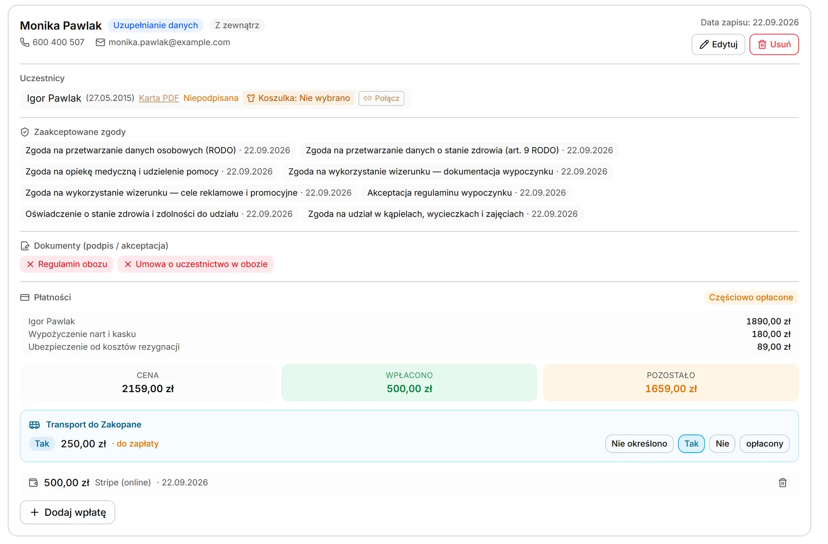Click 'Umowa o uczestnictwo w obozie' document chip
The width and height of the screenshot is (828, 544).
[195, 264]
